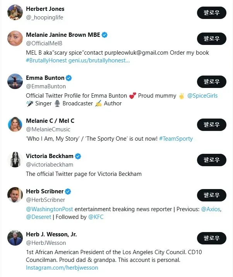Click verified badge next to Emma Bunton
The image size is (233, 277).
point(69,78)
